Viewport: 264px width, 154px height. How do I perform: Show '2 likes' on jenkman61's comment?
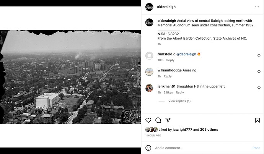tap(168, 92)
